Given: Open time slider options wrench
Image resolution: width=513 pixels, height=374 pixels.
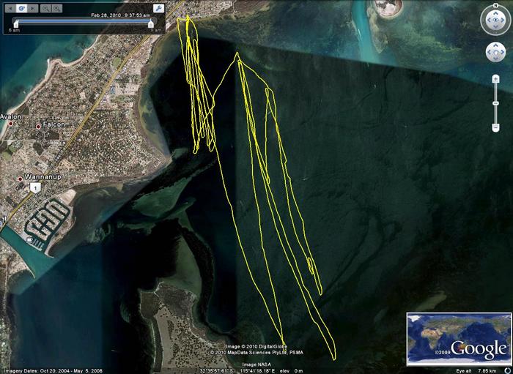Looking at the screenshot, I should tap(158, 8).
